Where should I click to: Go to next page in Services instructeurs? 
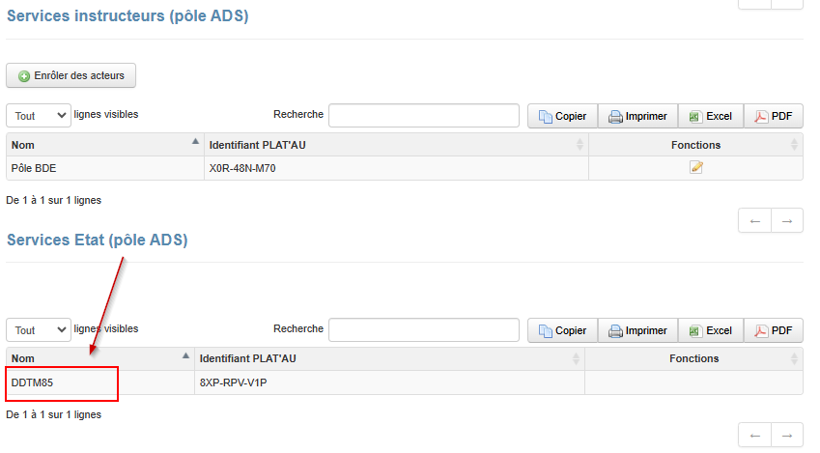(x=787, y=221)
